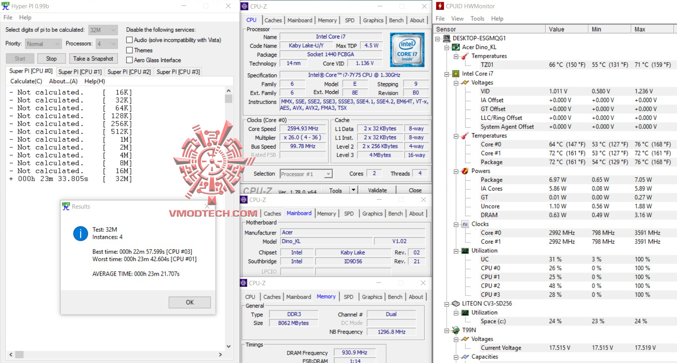Screen dimensions: 677x363
Task: Click the blue info icon in Results dialog
Action: [81, 233]
